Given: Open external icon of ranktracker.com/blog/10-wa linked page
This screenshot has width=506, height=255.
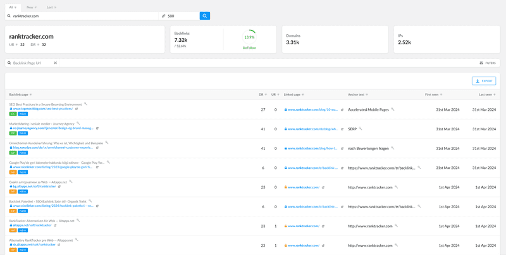Looking at the screenshot, I should [x=342, y=109].
